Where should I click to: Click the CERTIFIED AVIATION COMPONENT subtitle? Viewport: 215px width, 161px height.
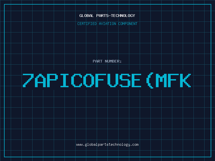point(107,24)
